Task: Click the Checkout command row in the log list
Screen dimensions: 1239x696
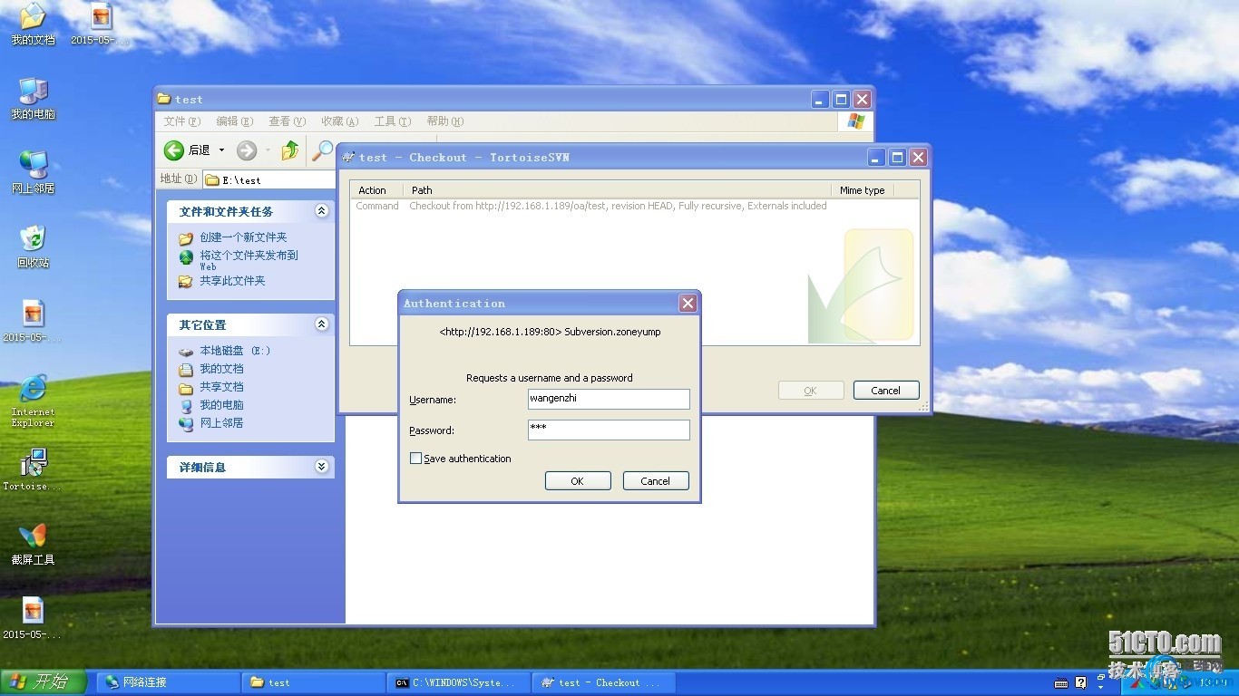Action: [x=590, y=206]
